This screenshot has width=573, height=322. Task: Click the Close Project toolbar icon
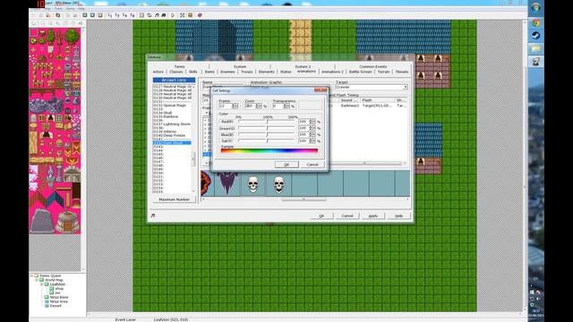47,15
